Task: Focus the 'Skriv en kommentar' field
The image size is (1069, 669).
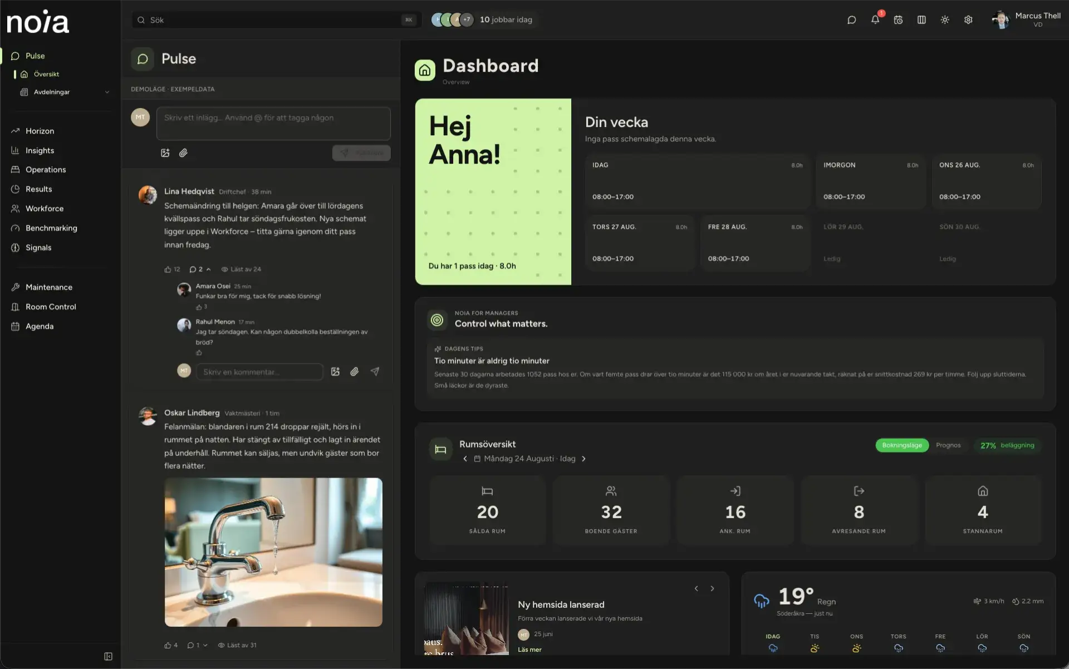Action: tap(259, 372)
